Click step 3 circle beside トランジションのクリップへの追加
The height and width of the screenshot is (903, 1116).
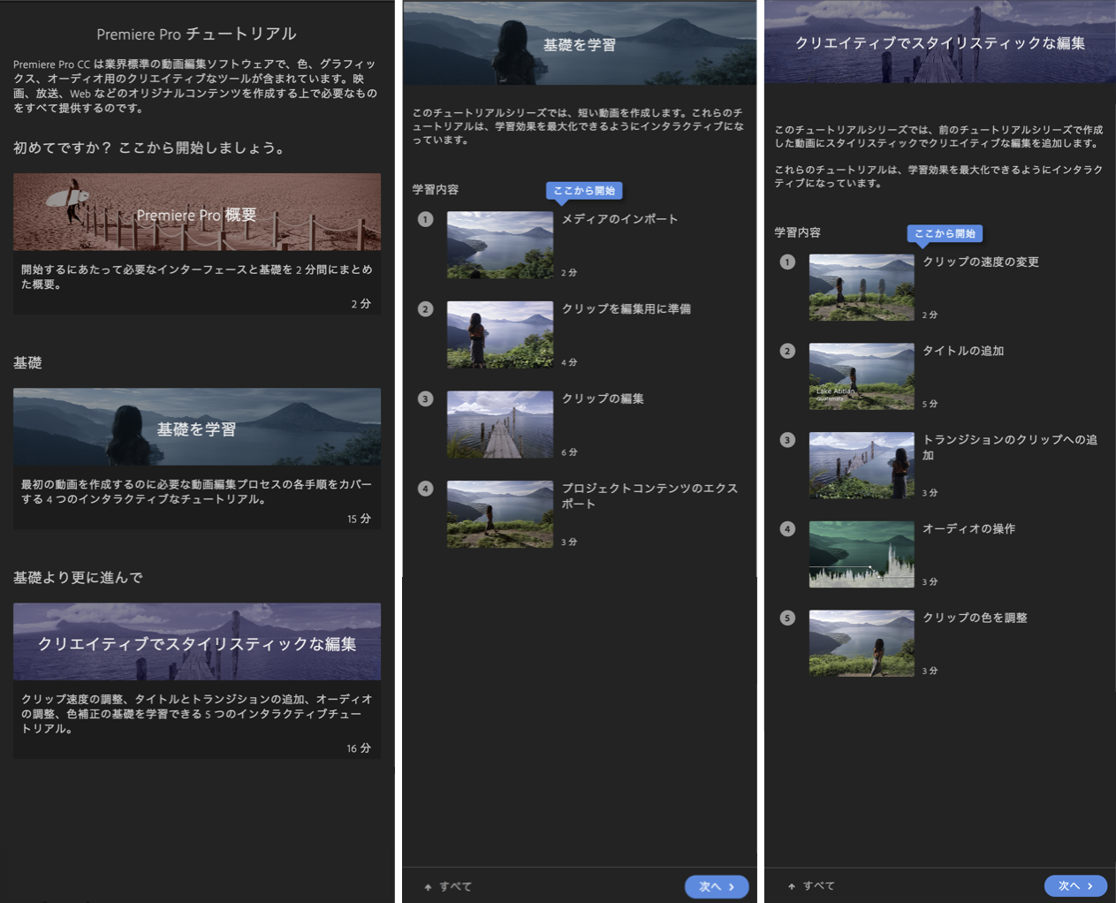[x=787, y=440]
